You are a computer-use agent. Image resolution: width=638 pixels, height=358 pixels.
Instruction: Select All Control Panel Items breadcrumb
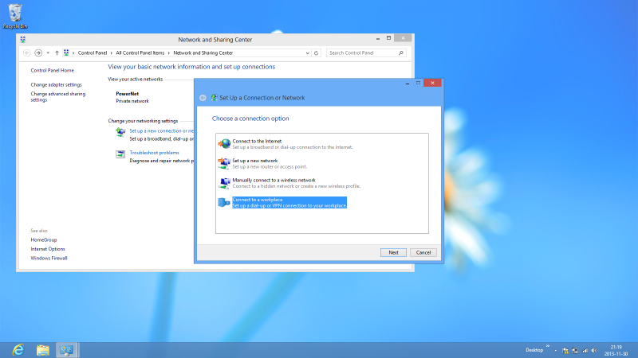click(145, 53)
